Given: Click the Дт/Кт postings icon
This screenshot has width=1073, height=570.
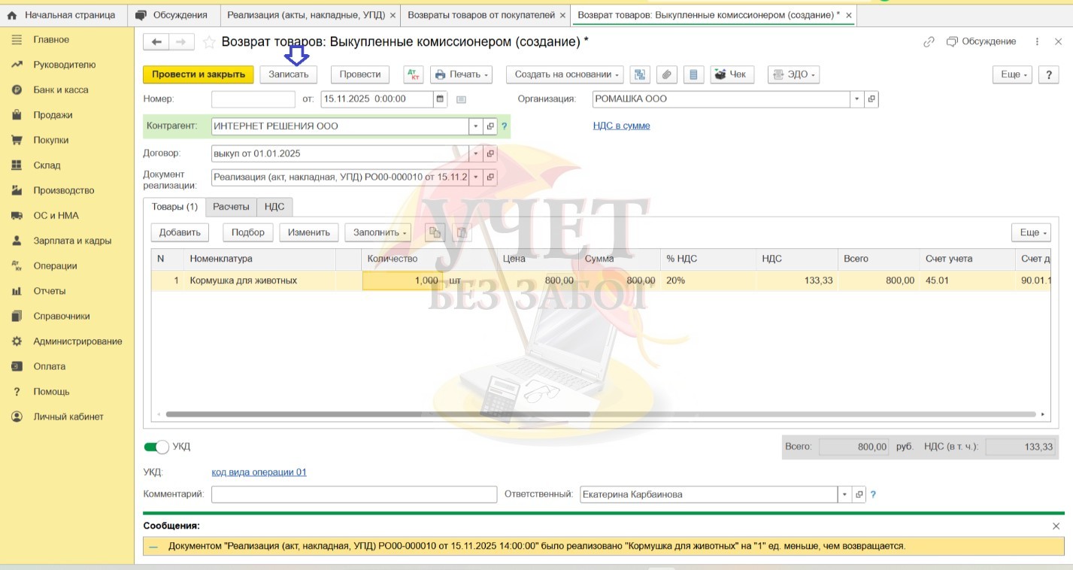Looking at the screenshot, I should click(414, 74).
